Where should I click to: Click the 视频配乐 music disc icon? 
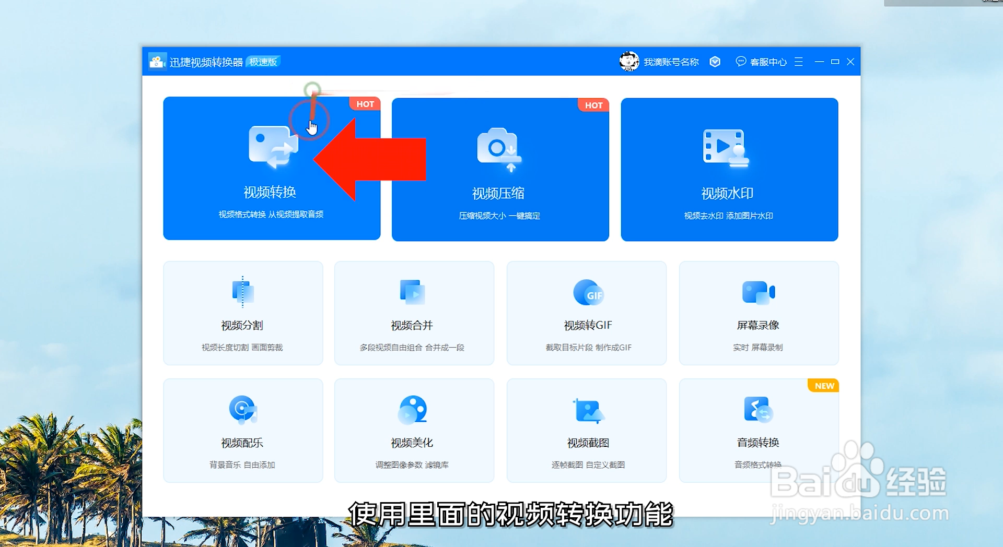tap(243, 410)
